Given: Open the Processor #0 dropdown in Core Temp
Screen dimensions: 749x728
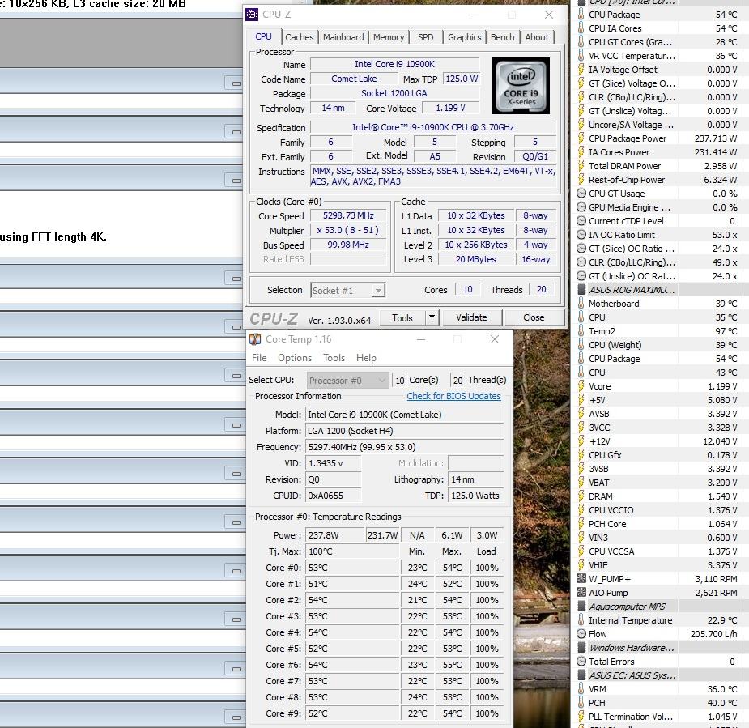Looking at the screenshot, I should click(347, 381).
